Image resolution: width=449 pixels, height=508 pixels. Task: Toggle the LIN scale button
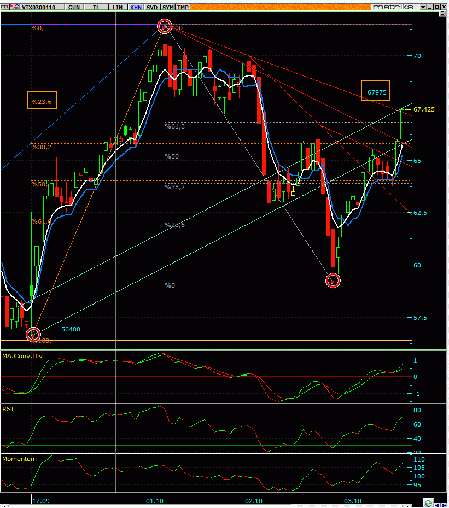click(x=118, y=7)
